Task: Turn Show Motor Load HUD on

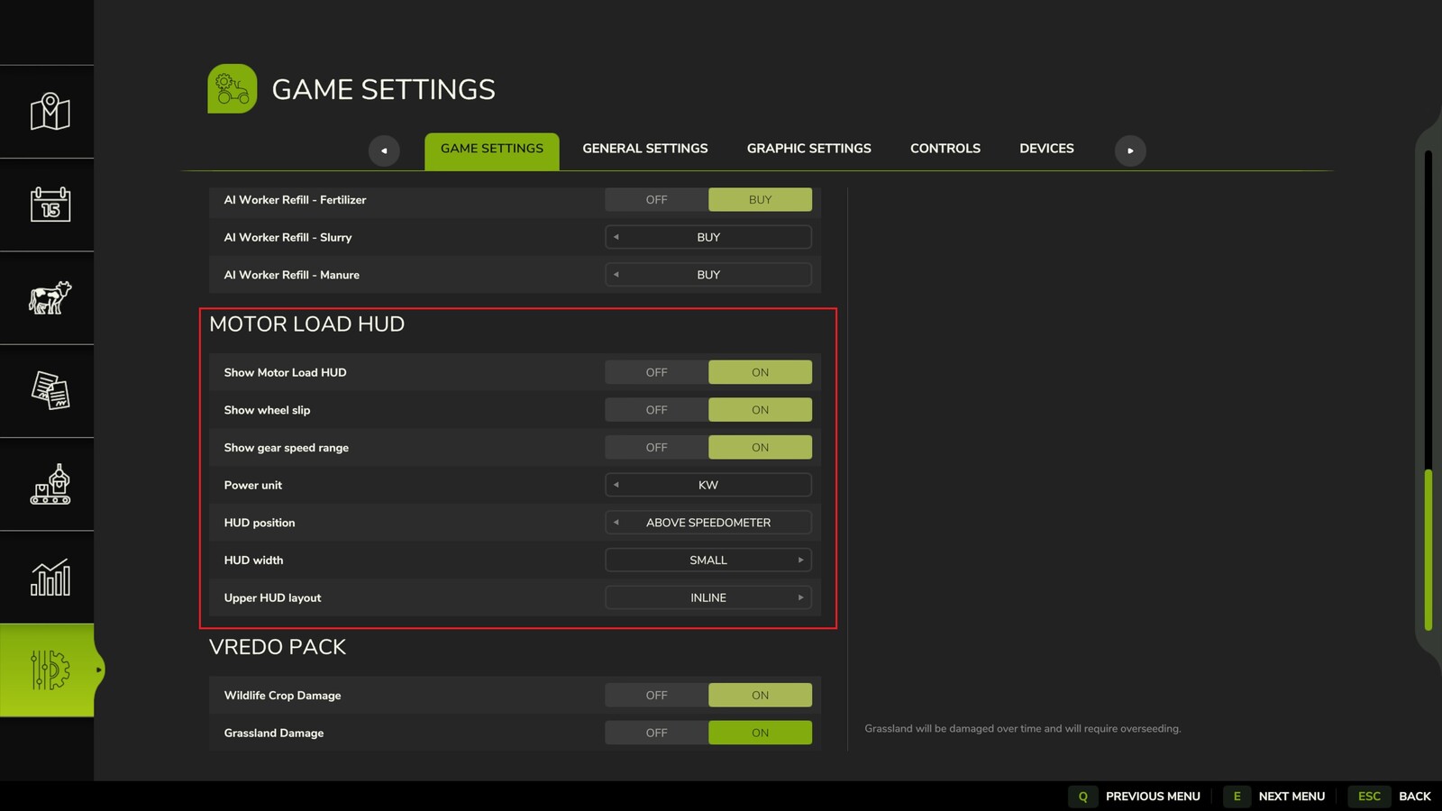Action: point(760,372)
